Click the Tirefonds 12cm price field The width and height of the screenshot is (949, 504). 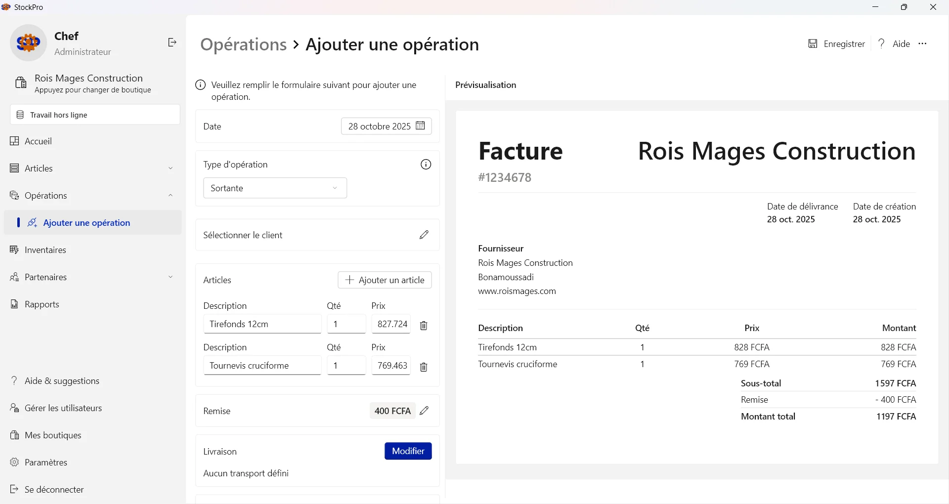coord(391,324)
